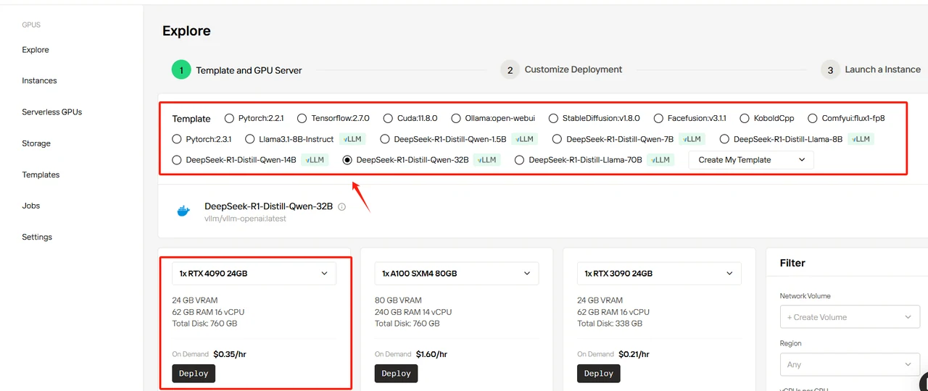Select the Comfyui:flux1-fp8 template radio
The height and width of the screenshot is (391, 928).
[x=813, y=118]
